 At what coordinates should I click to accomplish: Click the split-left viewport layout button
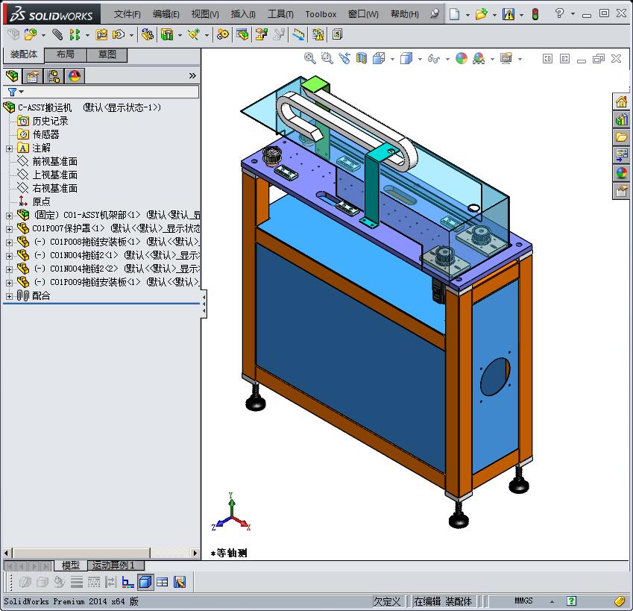[547, 59]
